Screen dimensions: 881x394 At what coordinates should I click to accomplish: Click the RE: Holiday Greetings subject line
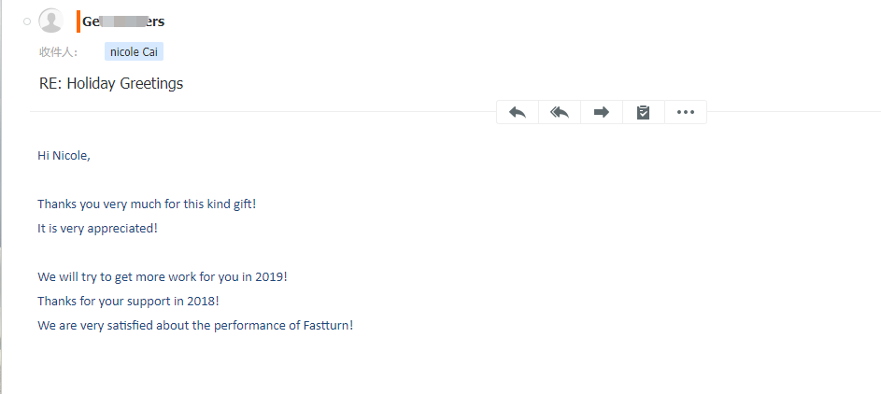[111, 83]
